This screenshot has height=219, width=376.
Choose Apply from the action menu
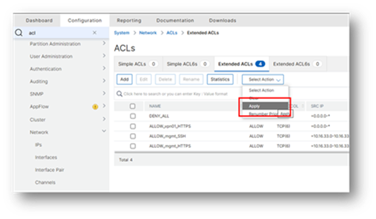click(x=265, y=106)
